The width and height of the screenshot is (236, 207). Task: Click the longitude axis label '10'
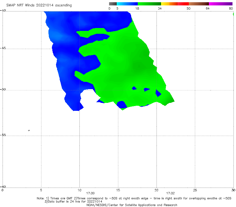tap(79, 190)
